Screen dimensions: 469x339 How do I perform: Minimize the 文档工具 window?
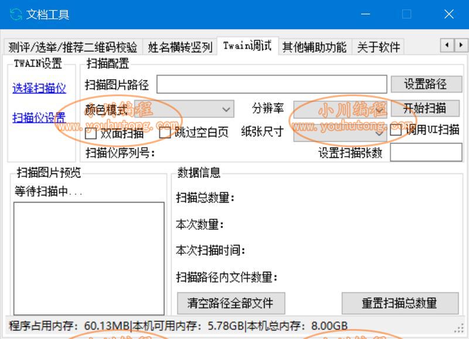[365, 14]
